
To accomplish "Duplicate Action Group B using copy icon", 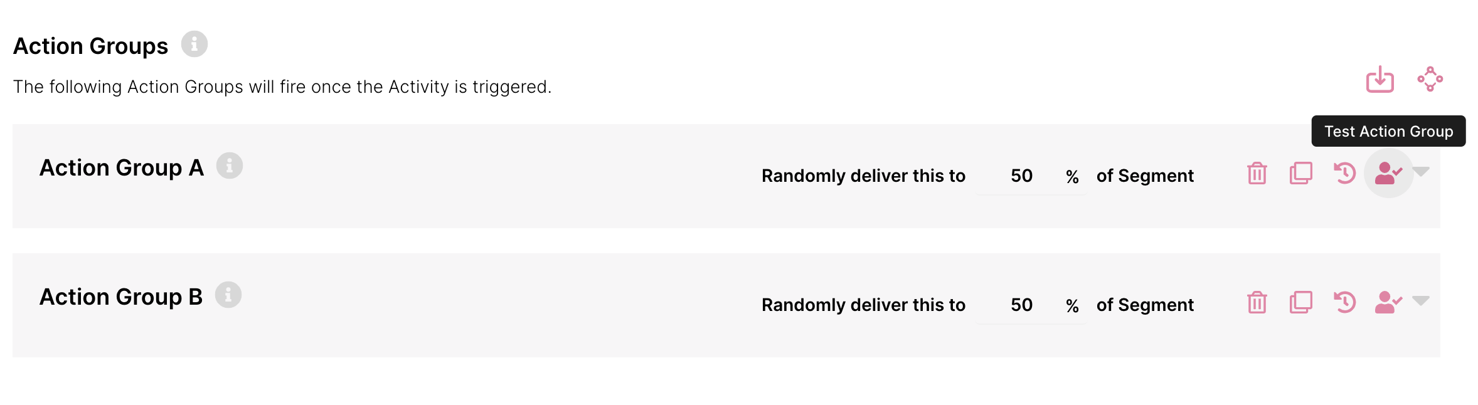I will click(1300, 302).
